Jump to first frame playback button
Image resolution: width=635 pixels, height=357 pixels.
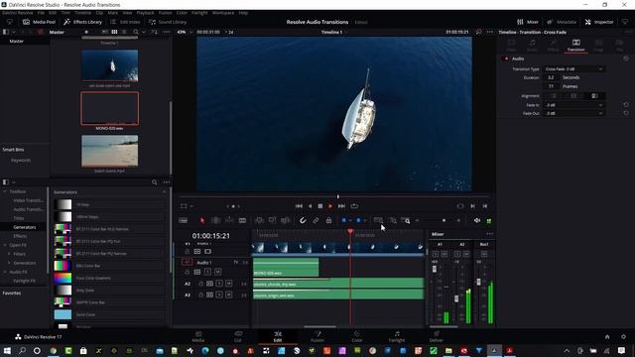click(299, 206)
